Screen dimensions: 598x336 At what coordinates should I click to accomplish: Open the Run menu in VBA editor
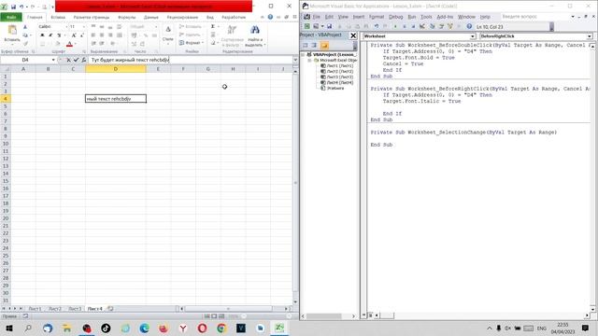pos(411,17)
